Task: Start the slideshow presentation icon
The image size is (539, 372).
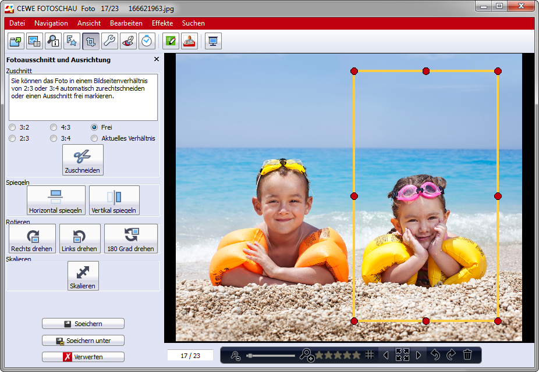Action: click(x=213, y=41)
